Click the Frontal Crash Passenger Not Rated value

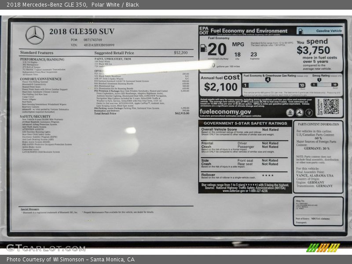click(270, 147)
